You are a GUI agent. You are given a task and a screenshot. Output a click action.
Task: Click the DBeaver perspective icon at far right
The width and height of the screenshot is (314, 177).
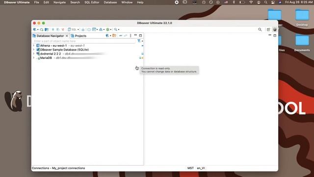coord(275,29)
